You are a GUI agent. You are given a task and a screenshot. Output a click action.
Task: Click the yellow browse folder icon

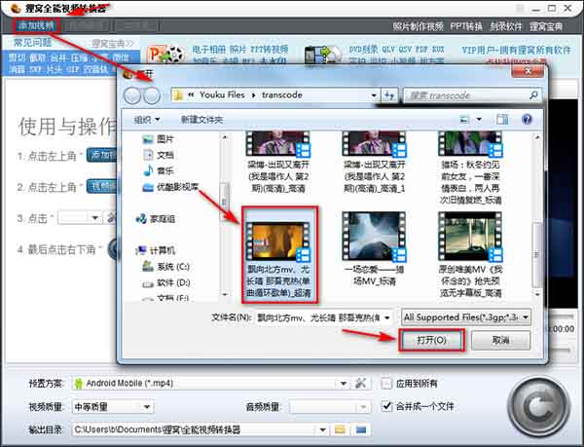pyautogui.click(x=340, y=429)
